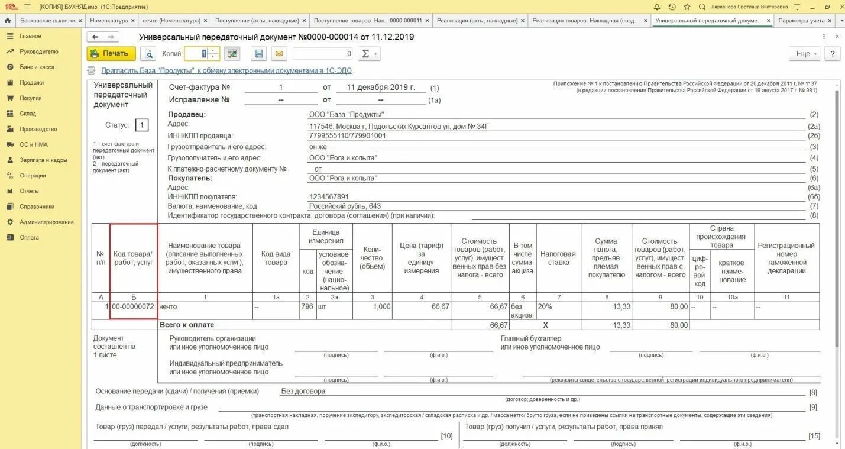Open Склад section in sidebar
Viewport: 845px width, 449px height.
tap(28, 113)
